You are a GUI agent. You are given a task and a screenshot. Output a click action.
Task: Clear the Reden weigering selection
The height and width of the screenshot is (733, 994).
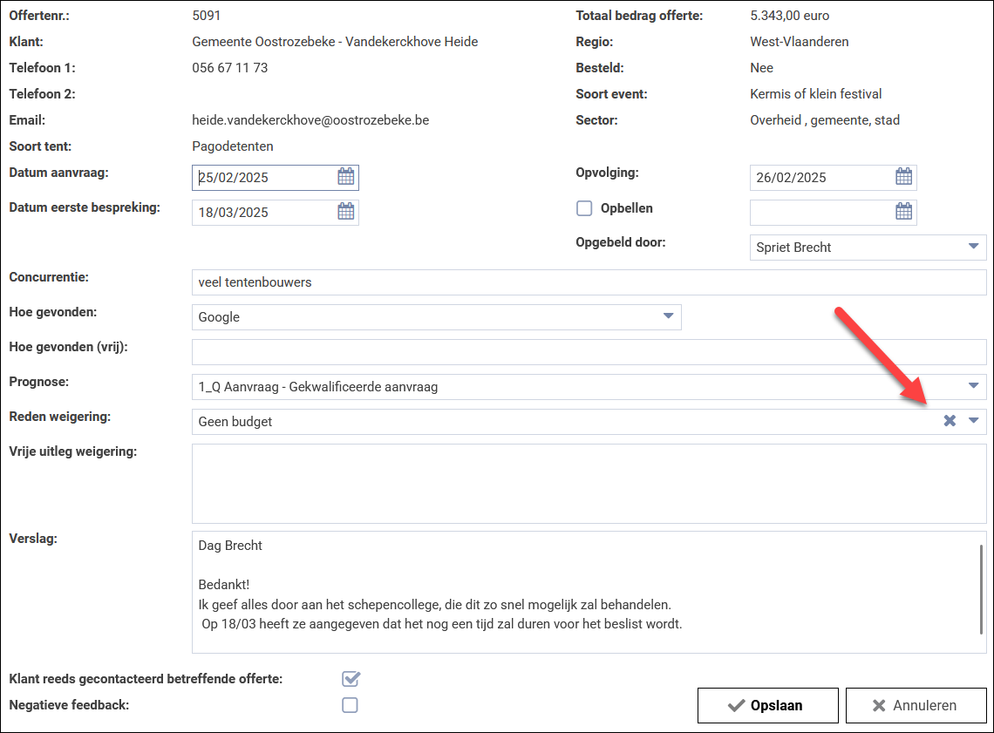tap(950, 421)
